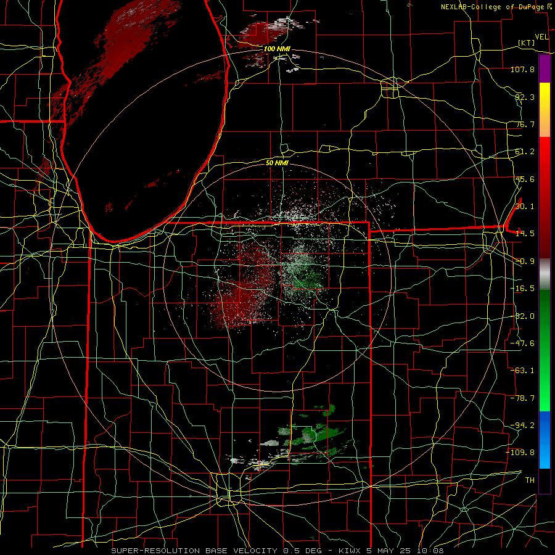Viewport: 555px width, 555px height.
Task: Click the VEL legend title
Action: point(541,37)
